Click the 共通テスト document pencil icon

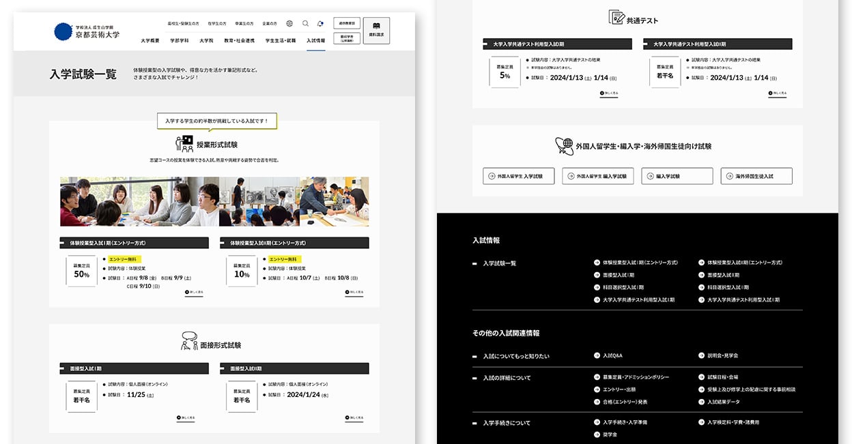(x=616, y=18)
